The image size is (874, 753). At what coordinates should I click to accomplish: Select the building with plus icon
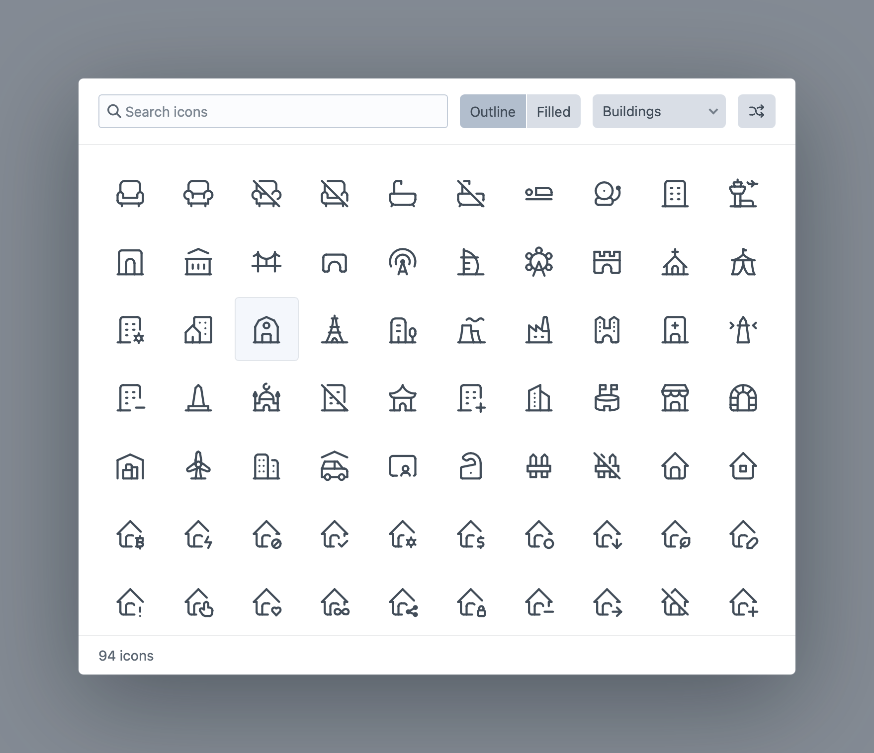click(471, 397)
